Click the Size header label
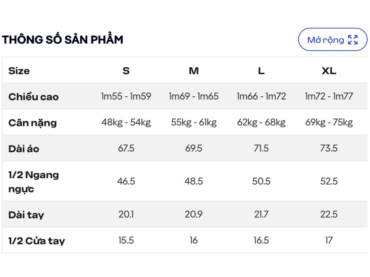The width and height of the screenshot is (370, 277). point(19,71)
